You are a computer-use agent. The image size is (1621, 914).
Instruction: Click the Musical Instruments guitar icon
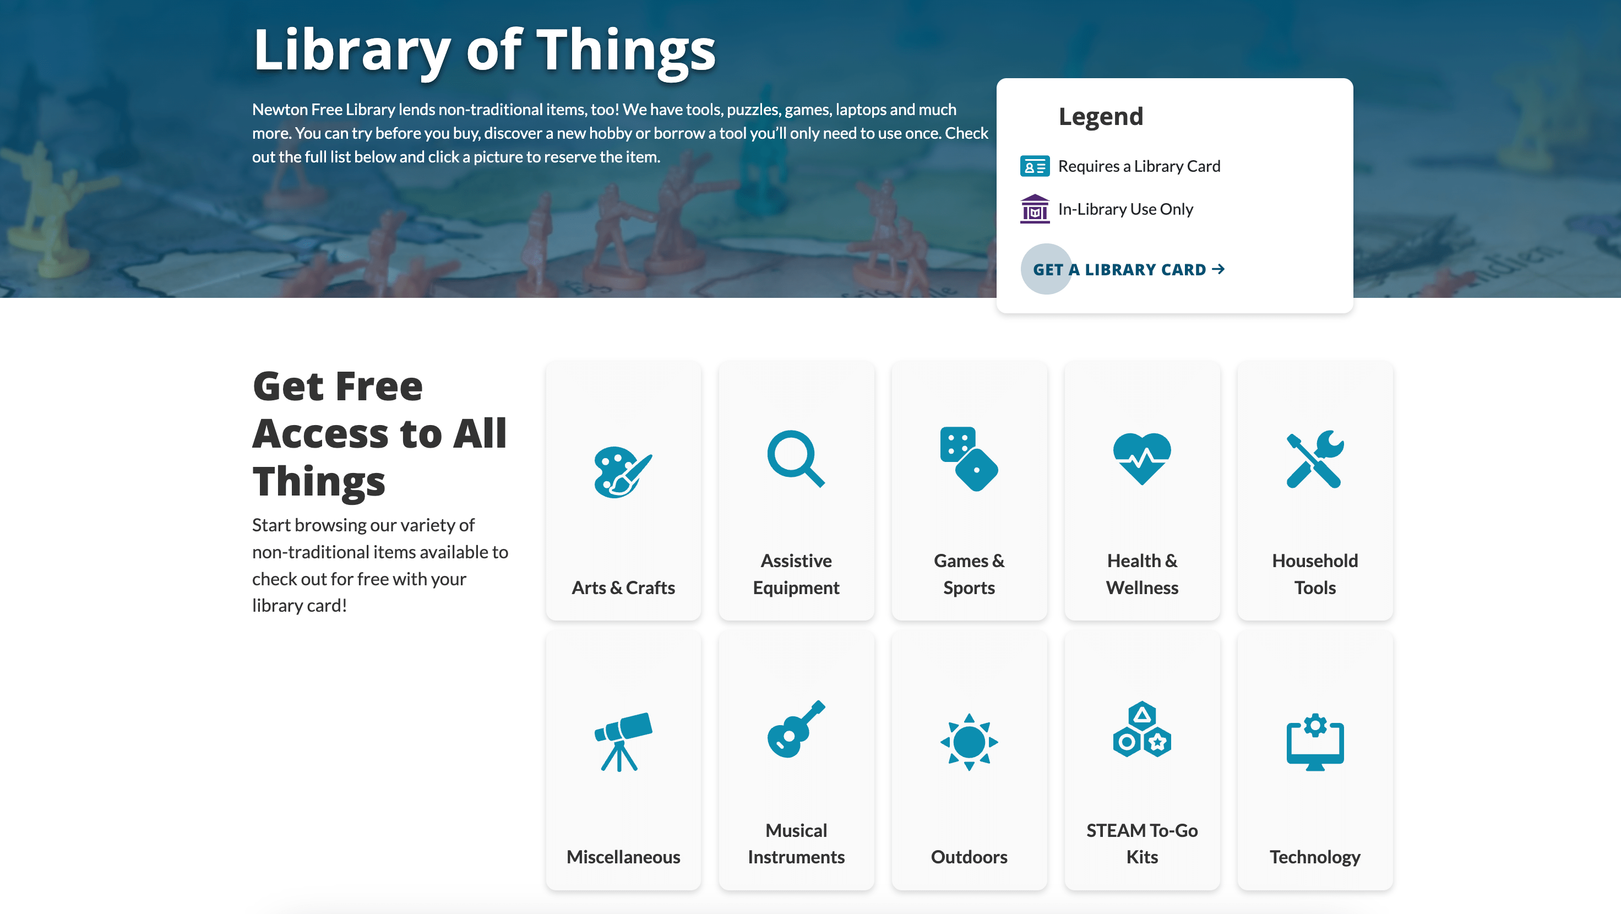pyautogui.click(x=796, y=728)
